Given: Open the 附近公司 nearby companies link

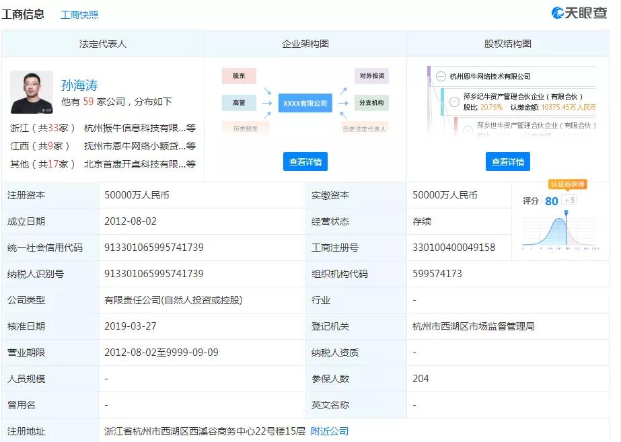Looking at the screenshot, I should (330, 431).
